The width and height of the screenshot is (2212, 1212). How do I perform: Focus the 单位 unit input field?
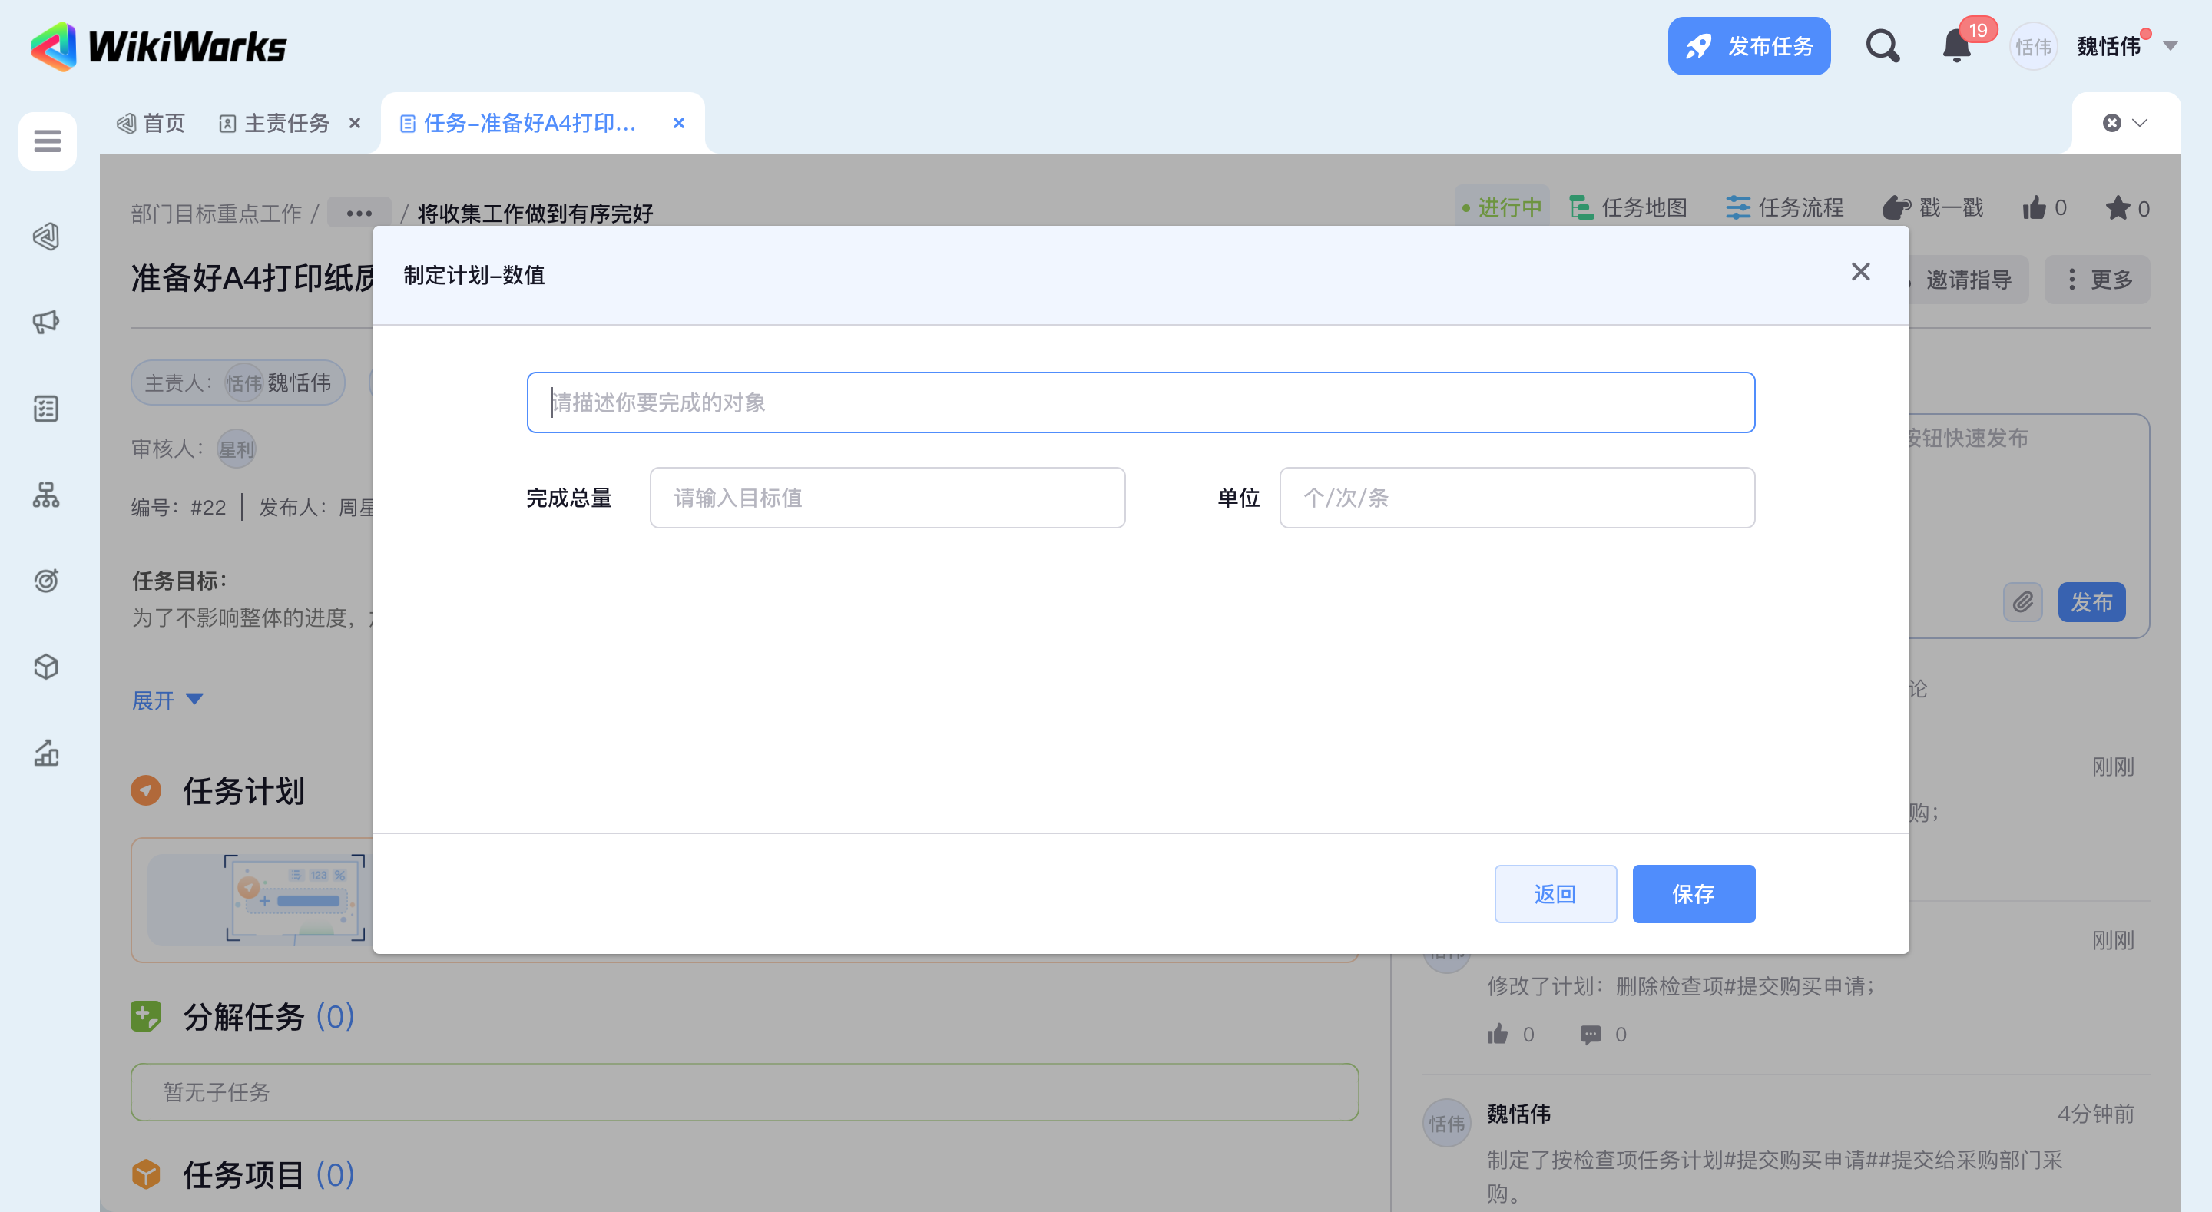pyautogui.click(x=1516, y=498)
